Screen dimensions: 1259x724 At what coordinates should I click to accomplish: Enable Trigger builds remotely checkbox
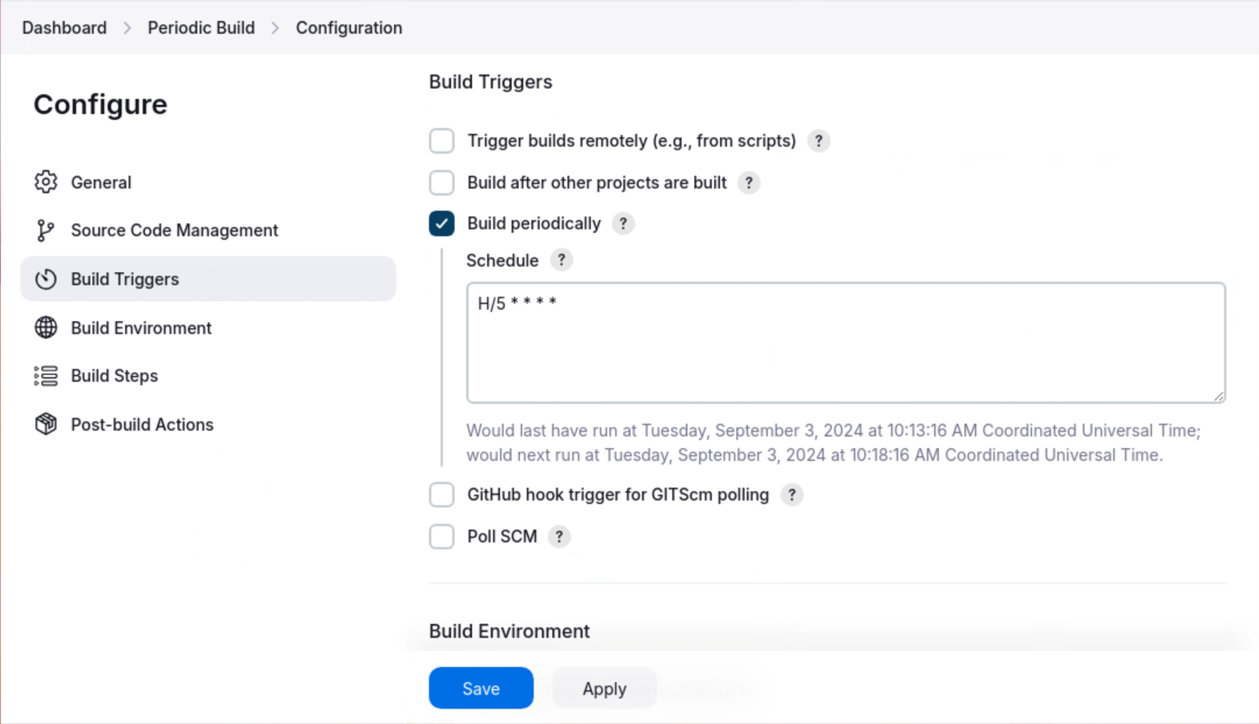[441, 141]
